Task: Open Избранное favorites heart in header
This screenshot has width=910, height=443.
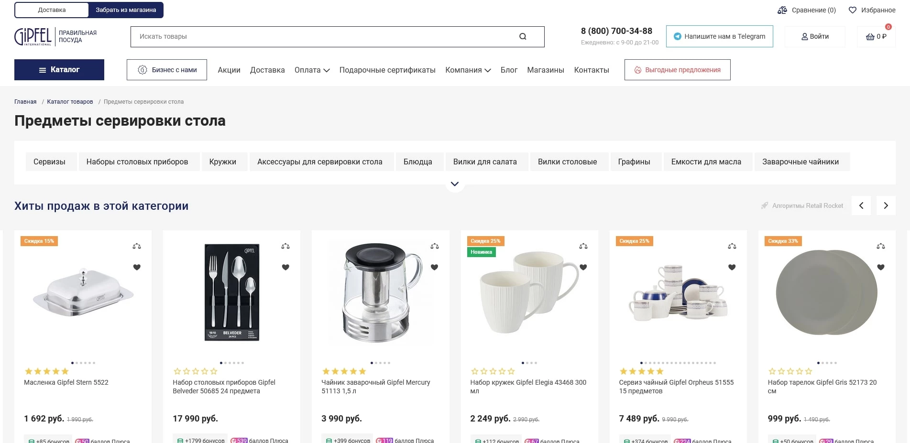Action: [853, 10]
